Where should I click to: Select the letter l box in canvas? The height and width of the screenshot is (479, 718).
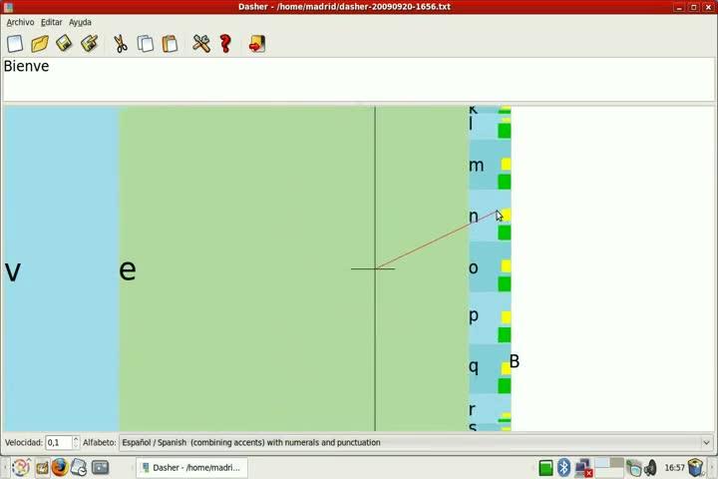[490, 127]
